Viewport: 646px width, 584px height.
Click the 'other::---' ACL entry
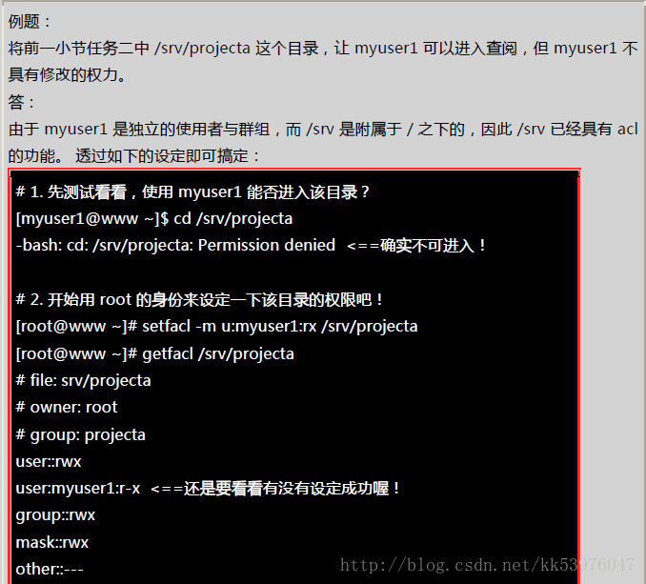50,570
